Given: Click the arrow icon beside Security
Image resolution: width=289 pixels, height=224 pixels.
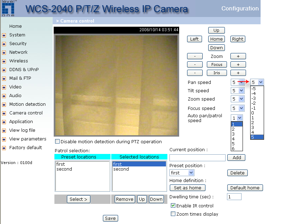Looking at the screenshot, I should pyautogui.click(x=4, y=44).
